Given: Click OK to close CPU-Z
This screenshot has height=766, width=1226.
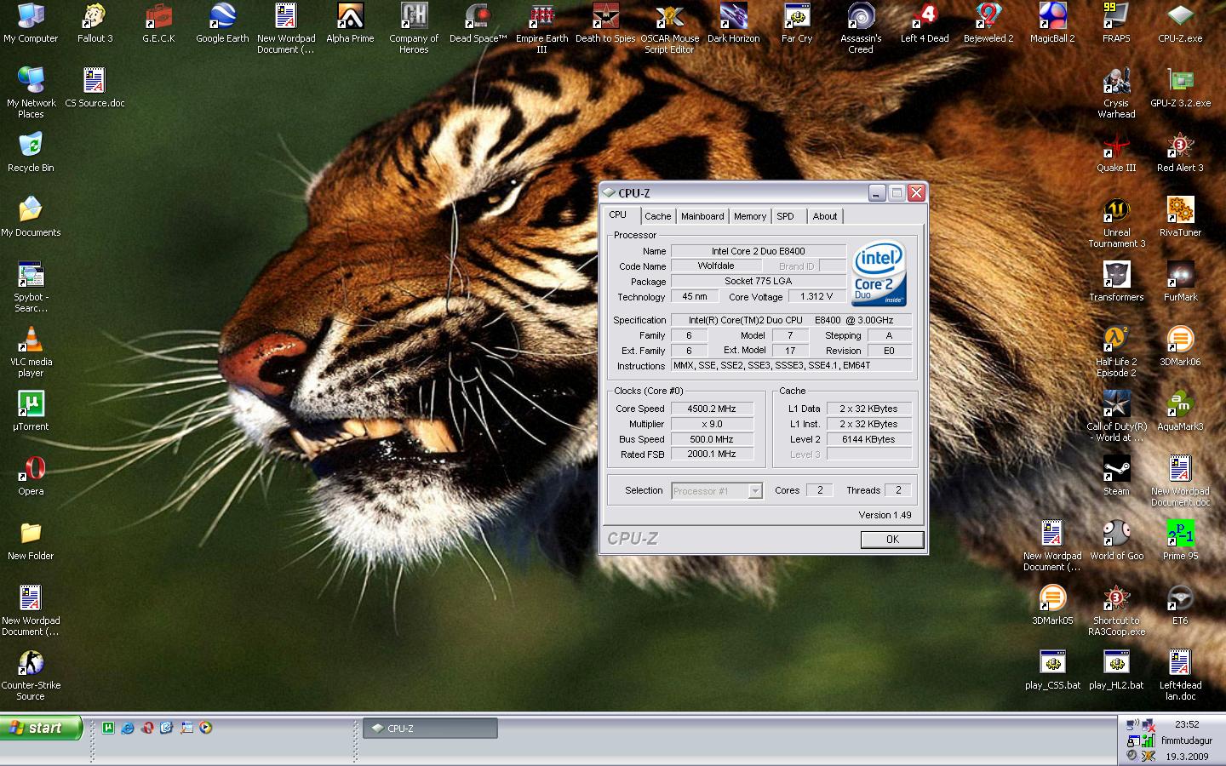Looking at the screenshot, I should tap(891, 539).
